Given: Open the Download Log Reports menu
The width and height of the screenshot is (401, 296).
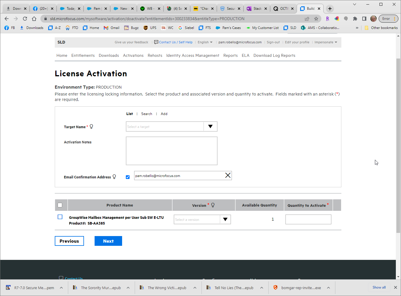Looking at the screenshot, I should [x=274, y=55].
